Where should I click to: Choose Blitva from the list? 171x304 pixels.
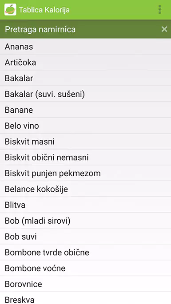click(x=85, y=205)
